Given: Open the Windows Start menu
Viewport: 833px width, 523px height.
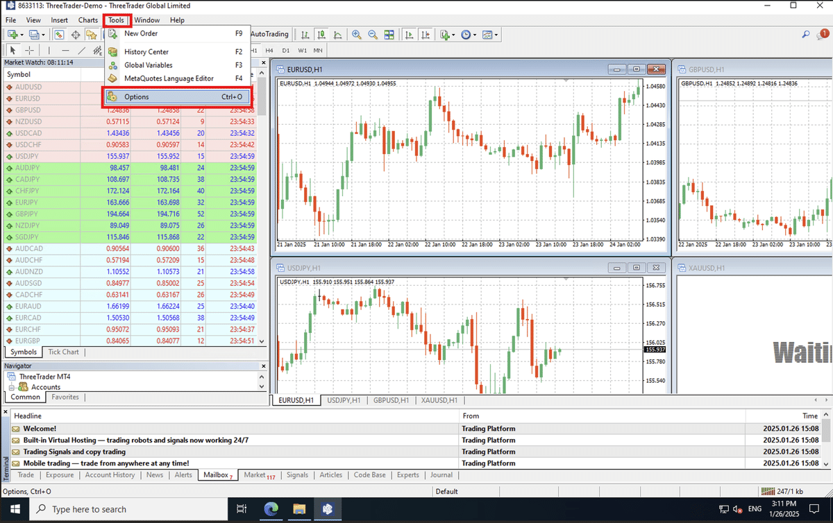Looking at the screenshot, I should click(x=15, y=509).
